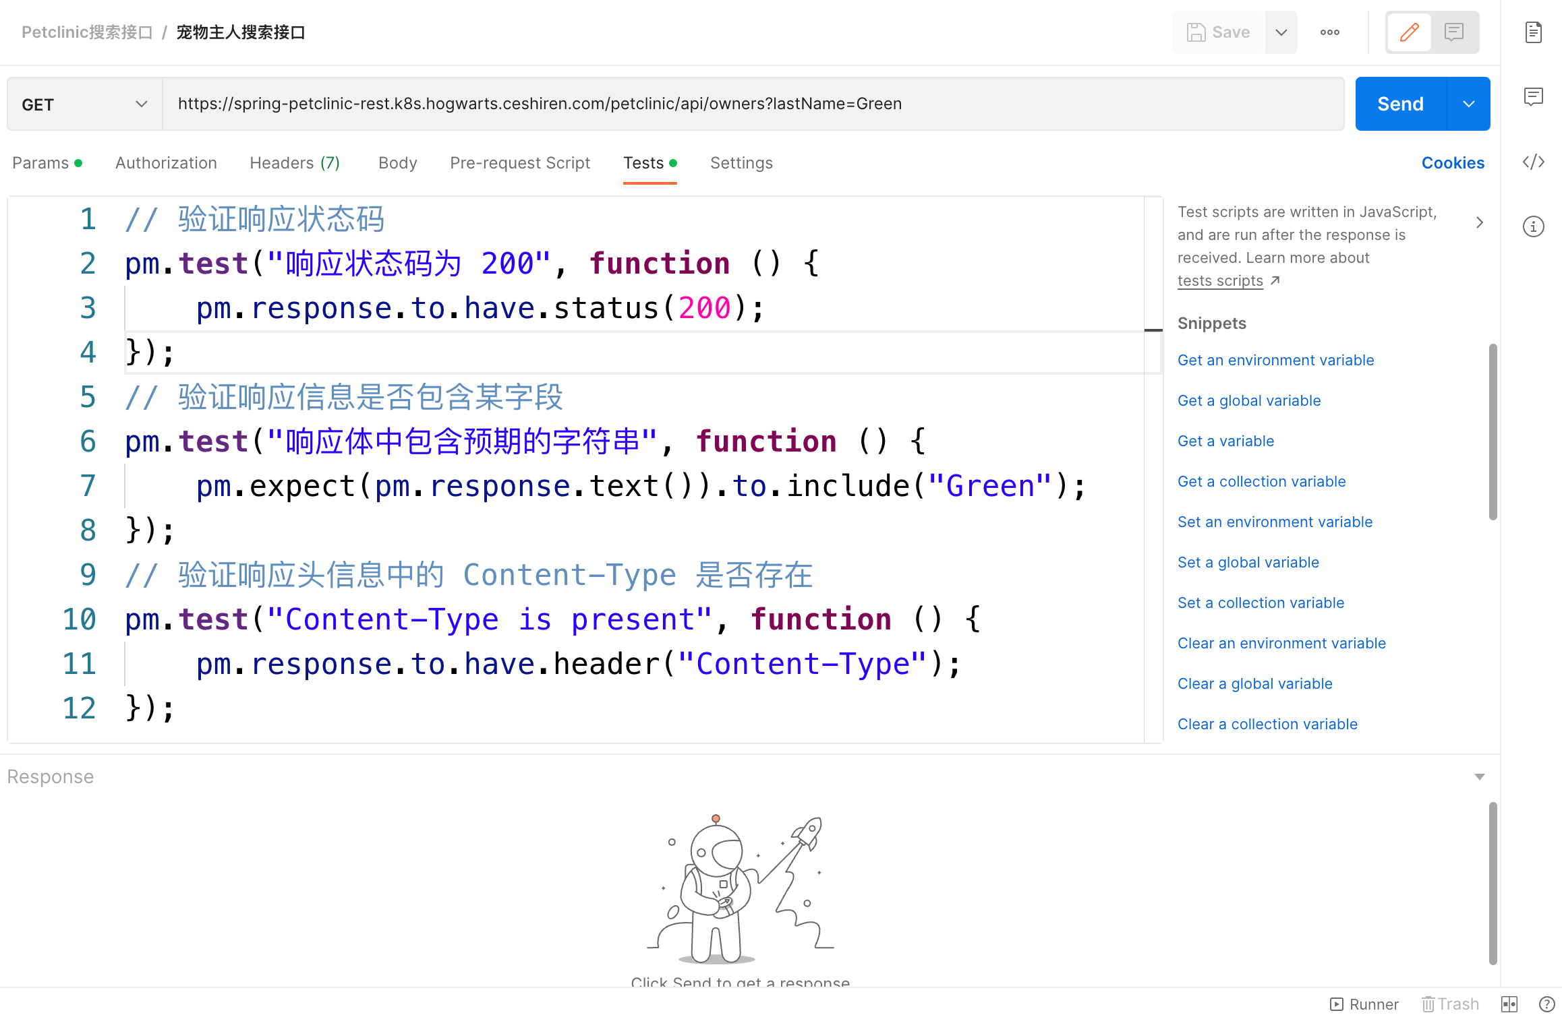This screenshot has width=1562, height=1015.
Task: Open the Cookies link
Action: (1452, 163)
